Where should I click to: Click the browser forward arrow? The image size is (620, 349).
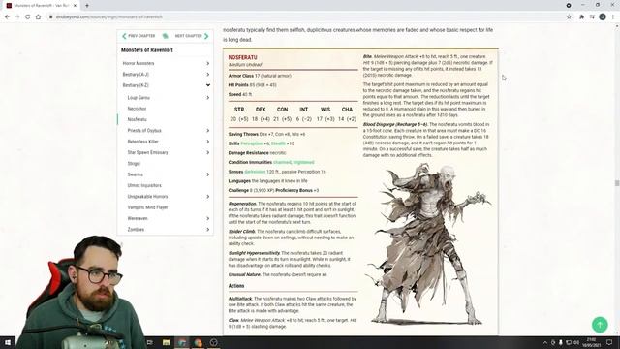(17, 17)
